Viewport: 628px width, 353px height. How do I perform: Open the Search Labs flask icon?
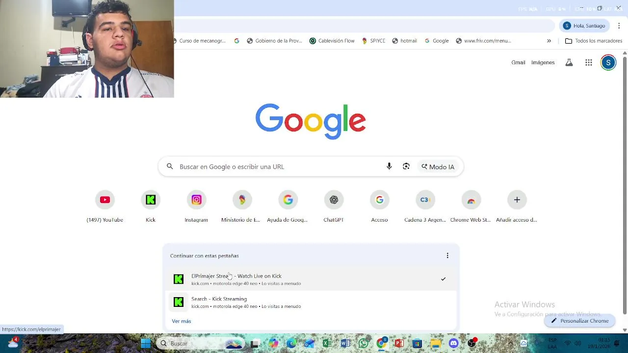point(569,62)
